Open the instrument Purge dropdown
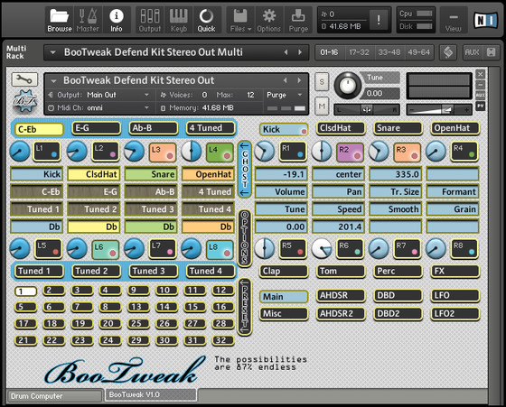This screenshot has width=506, height=407. pyautogui.click(x=284, y=95)
